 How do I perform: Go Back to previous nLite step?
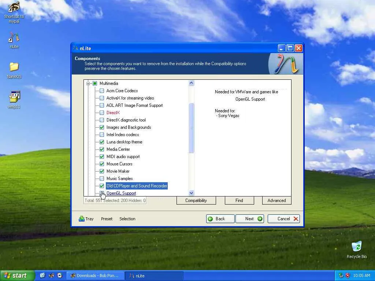pos(220,219)
